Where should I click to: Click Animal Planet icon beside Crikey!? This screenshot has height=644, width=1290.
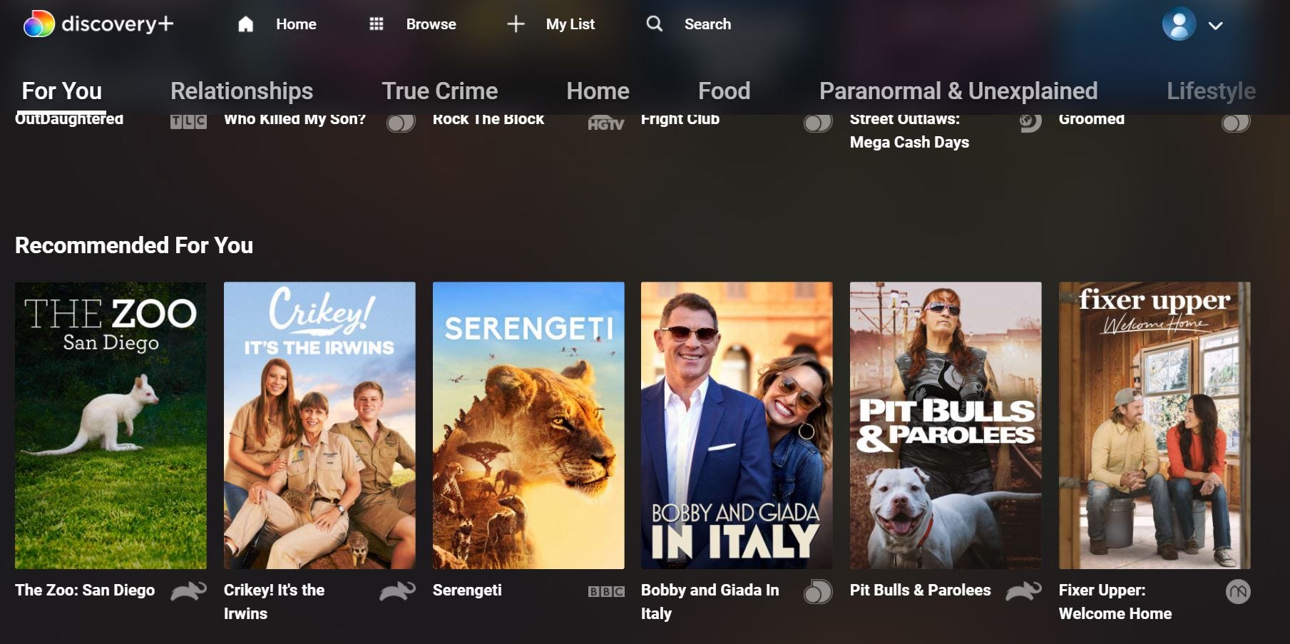[397, 591]
